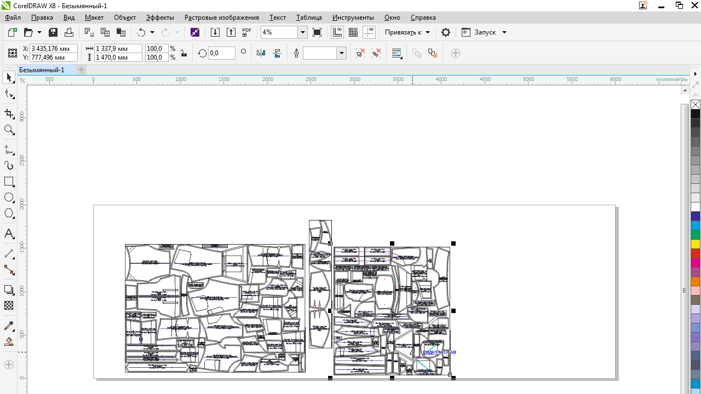The height and width of the screenshot is (394, 701).
Task: Choose the Ellipse tool
Action: coord(9,198)
